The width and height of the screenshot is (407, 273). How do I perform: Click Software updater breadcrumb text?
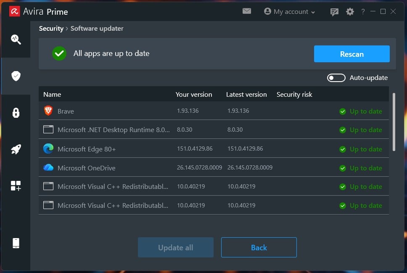(97, 29)
